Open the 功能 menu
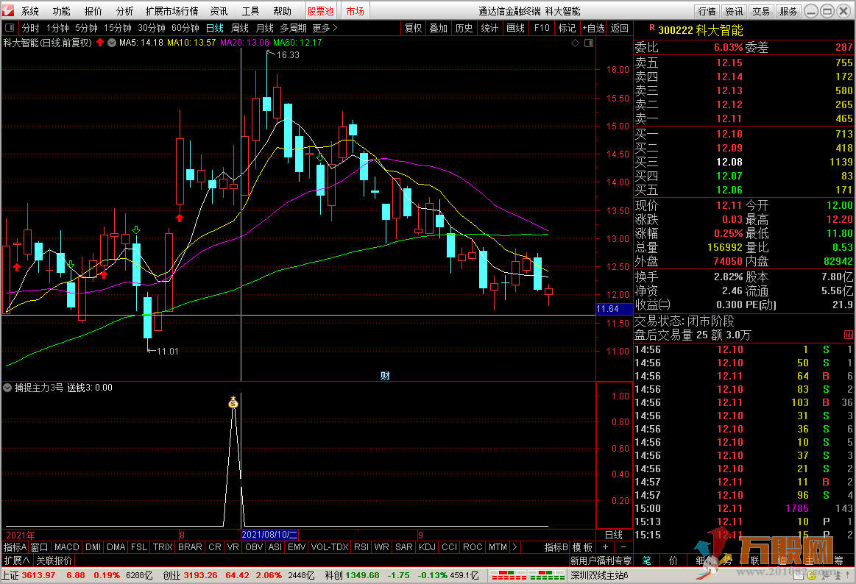 pos(62,11)
